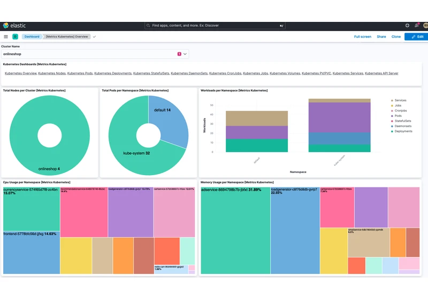Viewport: 428px width, 299px height.
Task: Open the newsfeed bell icon
Action: click(x=417, y=25)
